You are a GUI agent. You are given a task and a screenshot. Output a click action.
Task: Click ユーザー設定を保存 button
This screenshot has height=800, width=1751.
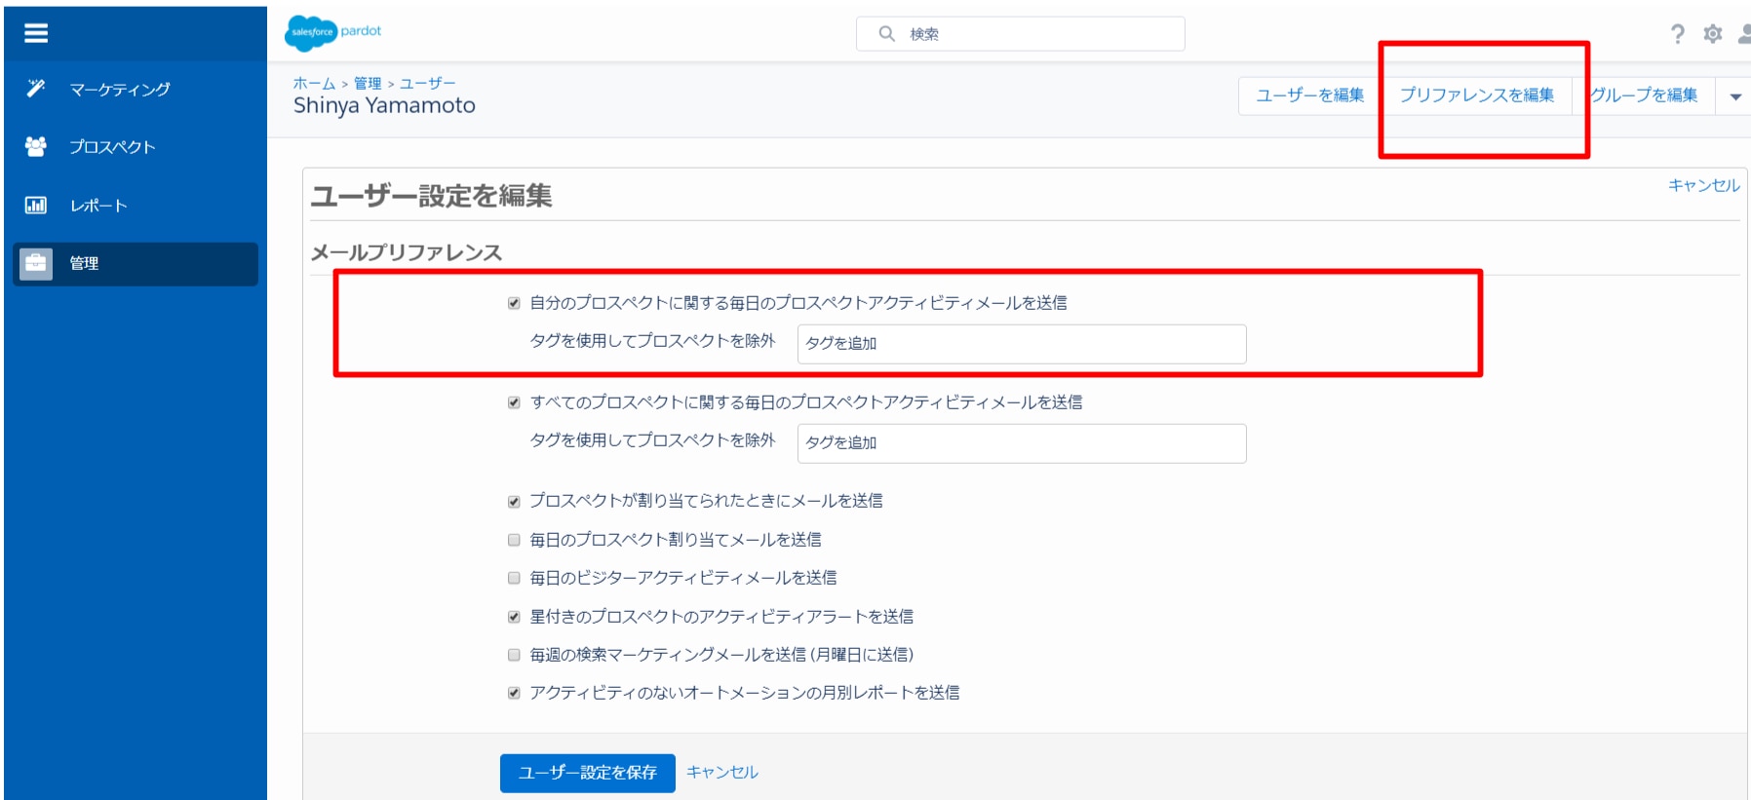(x=588, y=773)
